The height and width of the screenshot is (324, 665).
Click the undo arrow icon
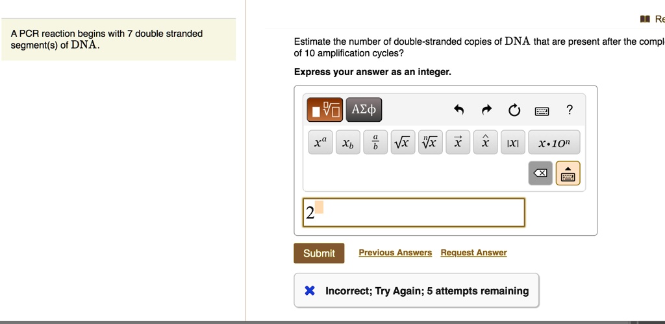458,111
